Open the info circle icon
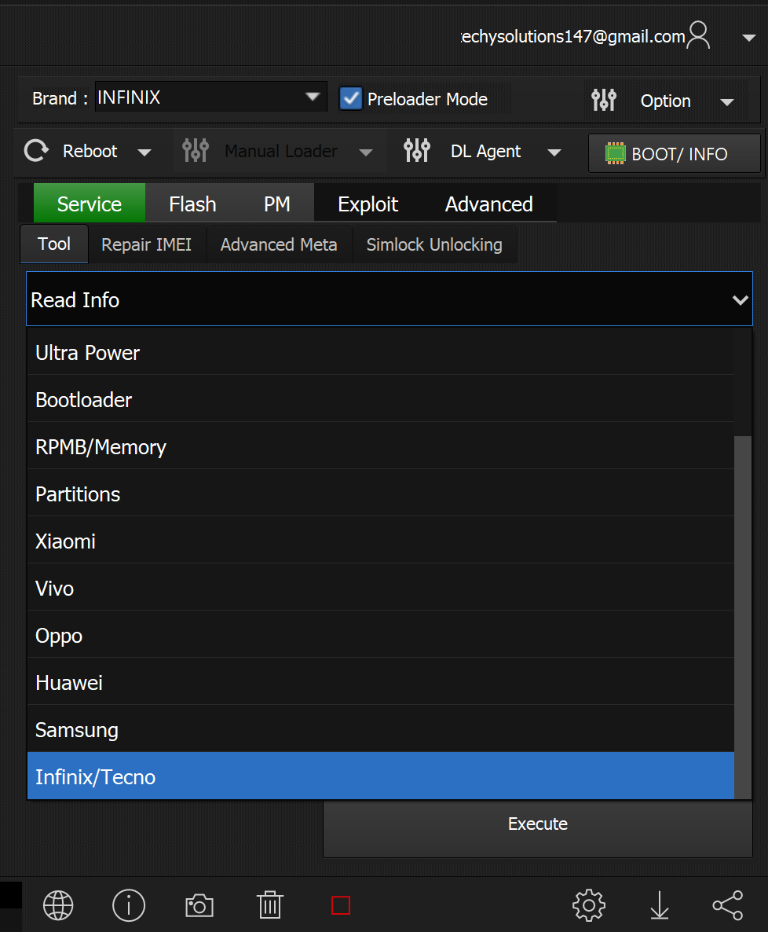The height and width of the screenshot is (932, 768). coord(128,905)
